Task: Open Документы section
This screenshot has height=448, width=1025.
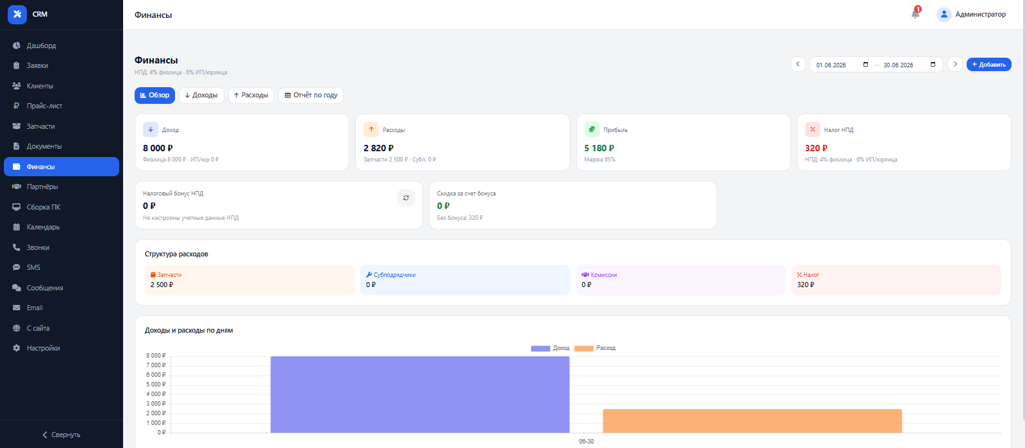Action: [x=62, y=146]
